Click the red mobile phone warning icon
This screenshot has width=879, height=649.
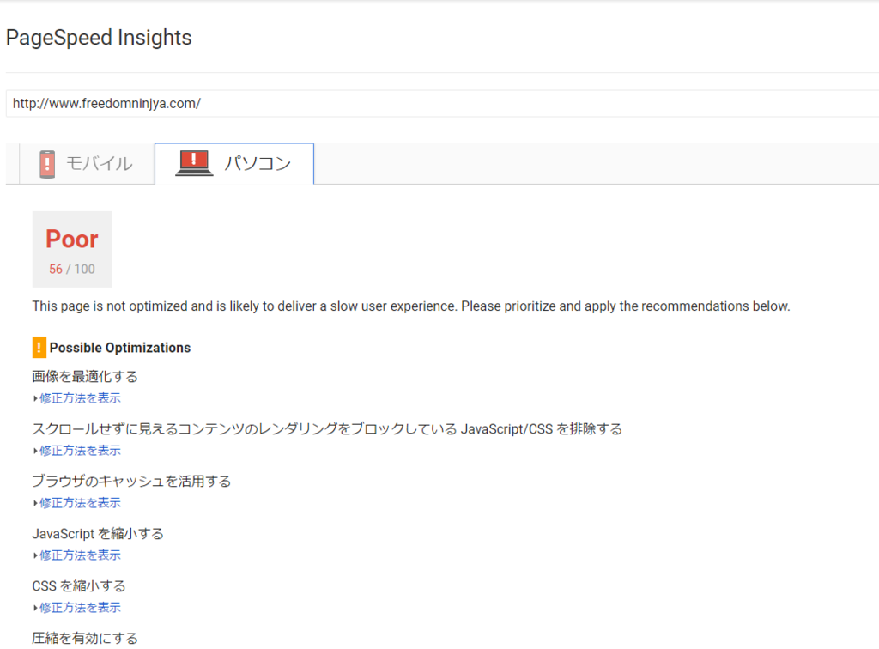[x=47, y=164]
